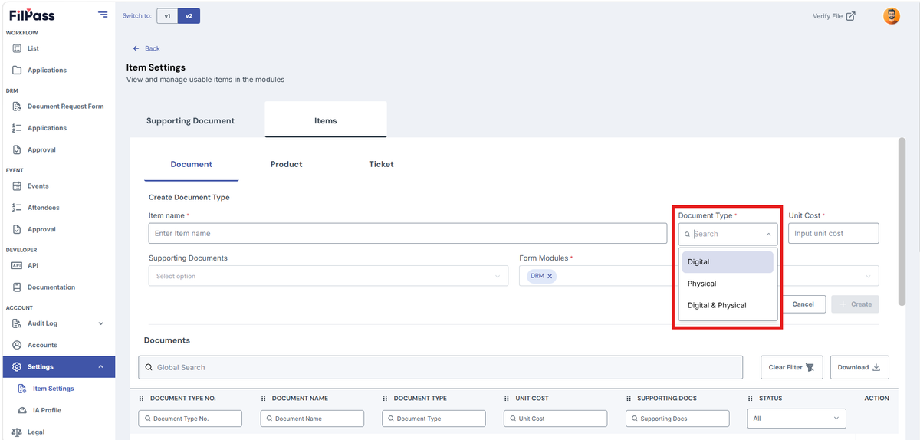
Task: Open the Supporting Documents select dropdown
Action: tap(328, 276)
